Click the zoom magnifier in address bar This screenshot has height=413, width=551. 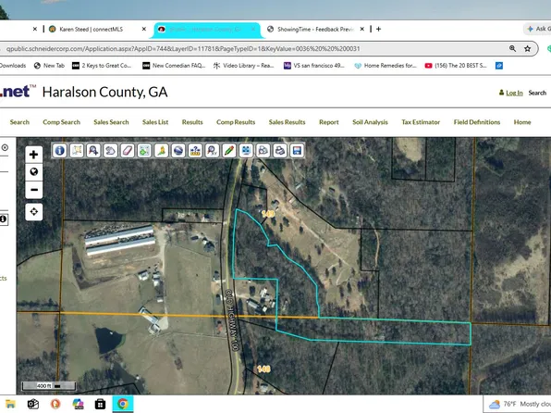pos(512,48)
